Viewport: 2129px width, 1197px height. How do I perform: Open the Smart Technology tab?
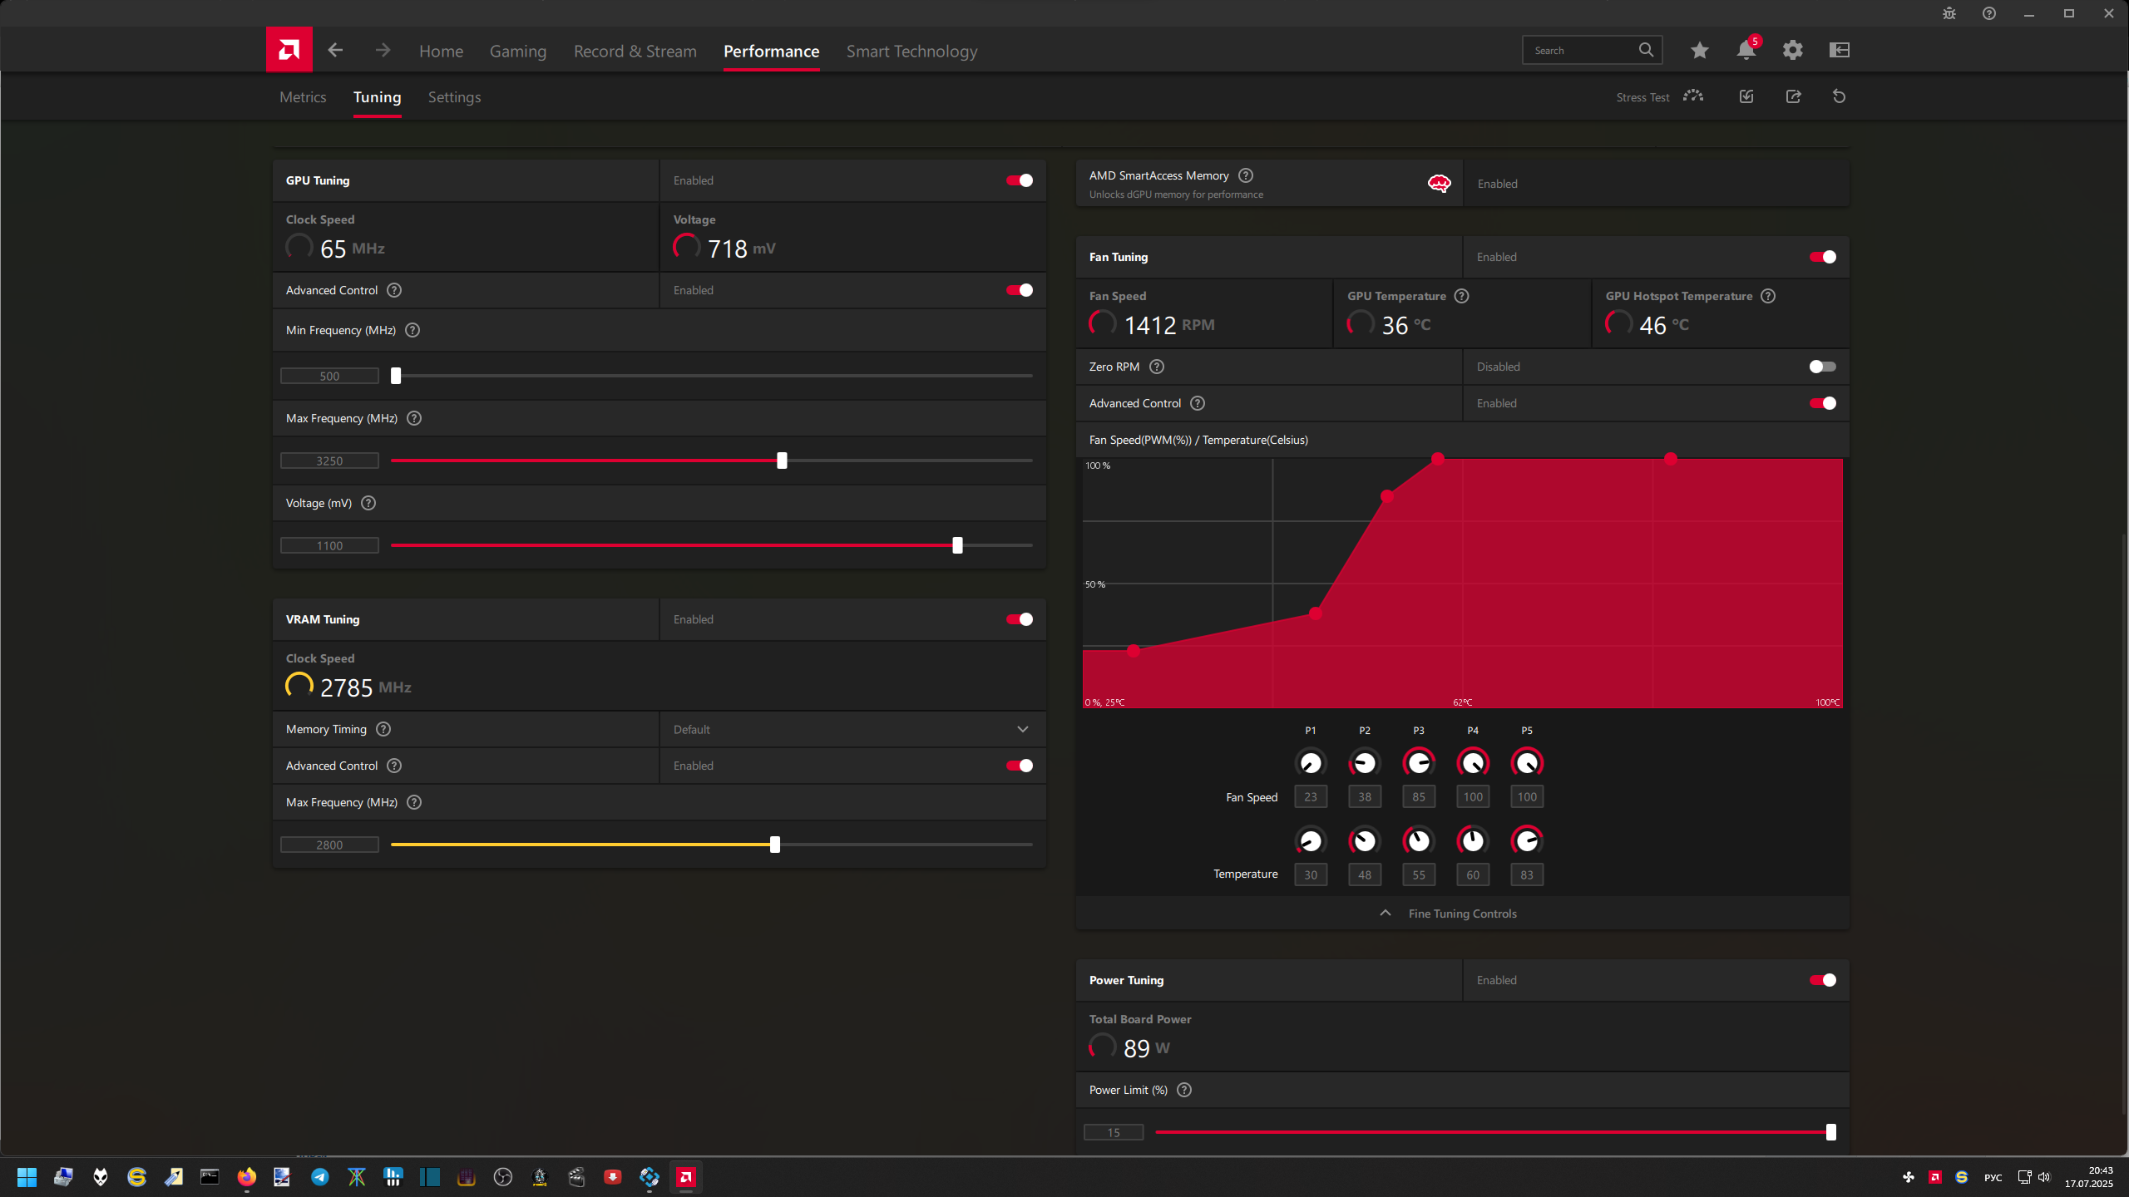tap(911, 52)
